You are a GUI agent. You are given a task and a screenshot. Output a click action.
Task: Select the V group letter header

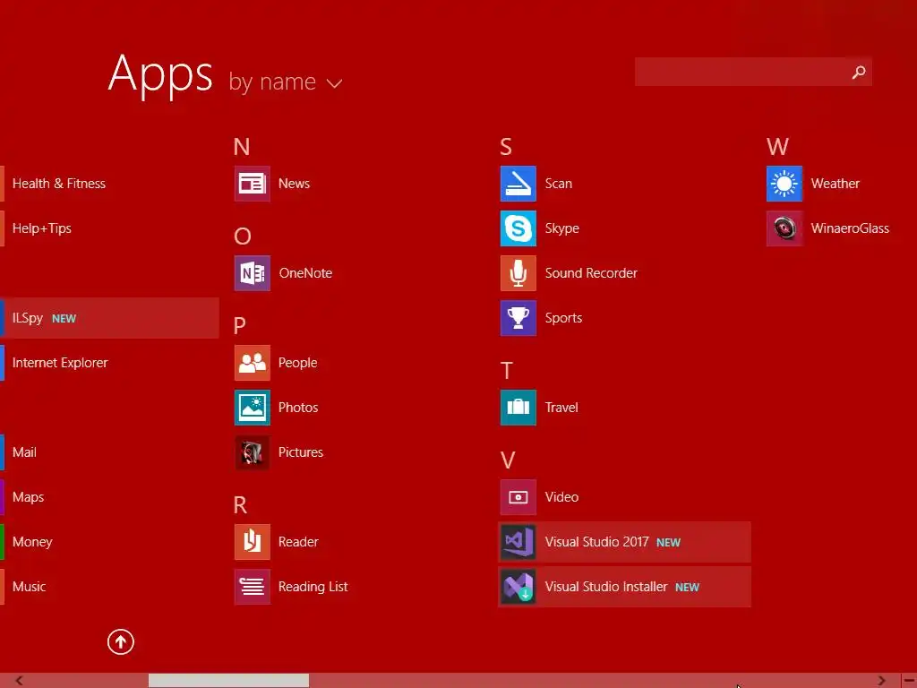point(508,460)
